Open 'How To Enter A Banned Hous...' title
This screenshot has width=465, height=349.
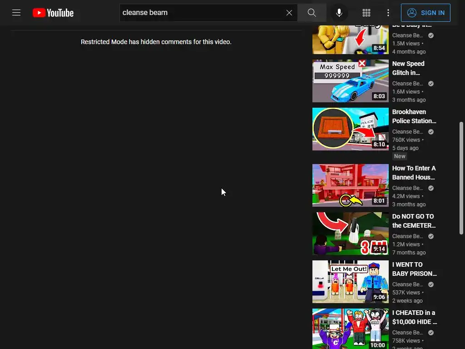pyautogui.click(x=414, y=173)
